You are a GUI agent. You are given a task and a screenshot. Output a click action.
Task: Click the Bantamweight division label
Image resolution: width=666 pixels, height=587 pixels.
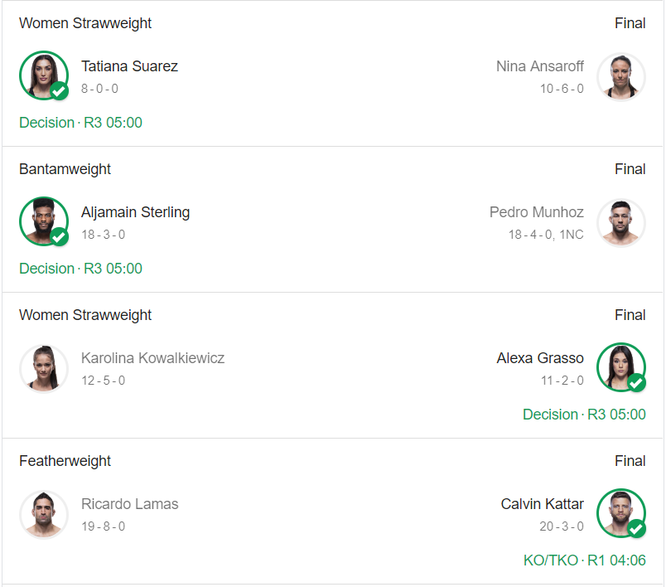tap(65, 169)
